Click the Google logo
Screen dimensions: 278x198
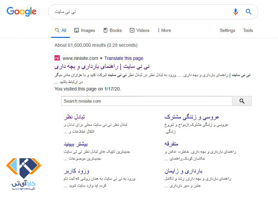tap(21, 12)
